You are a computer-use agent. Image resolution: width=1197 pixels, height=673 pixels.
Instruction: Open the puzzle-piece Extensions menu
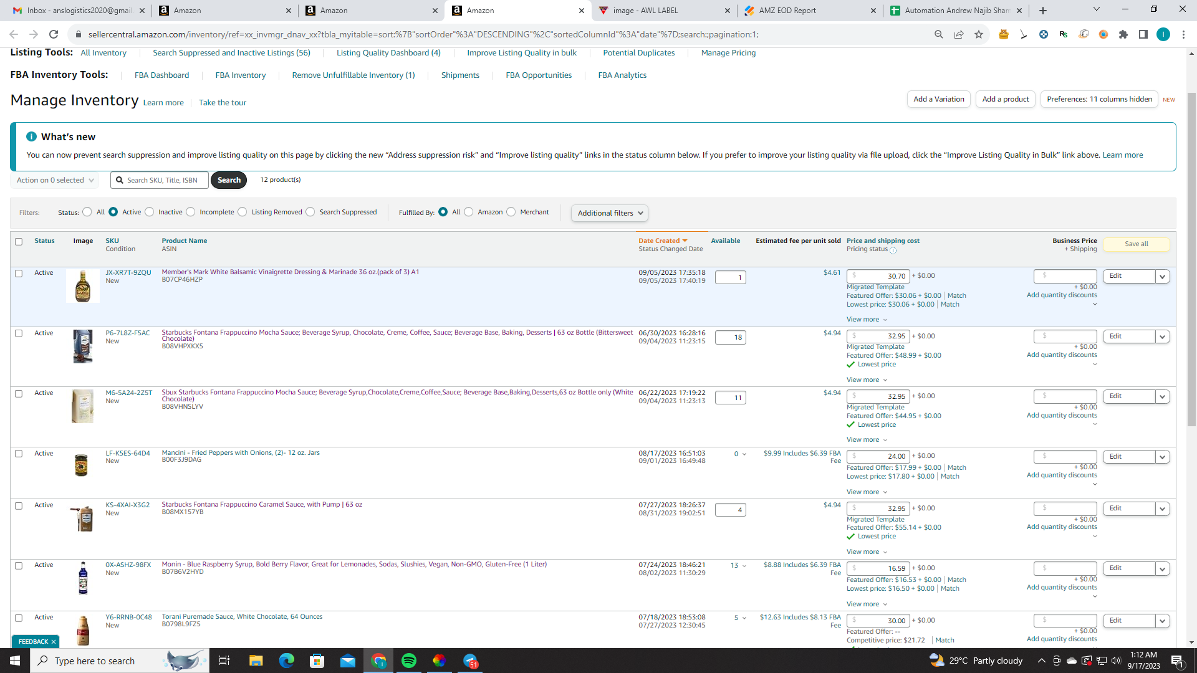[1123, 34]
